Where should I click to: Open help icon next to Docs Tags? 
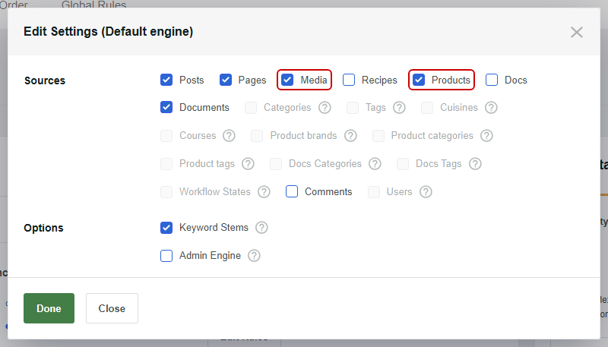pyautogui.click(x=475, y=164)
